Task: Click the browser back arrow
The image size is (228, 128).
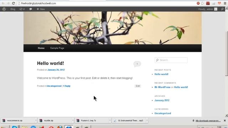Action: click(3, 3)
